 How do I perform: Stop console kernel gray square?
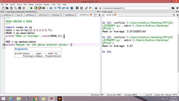pyautogui.click(x=174, y=15)
